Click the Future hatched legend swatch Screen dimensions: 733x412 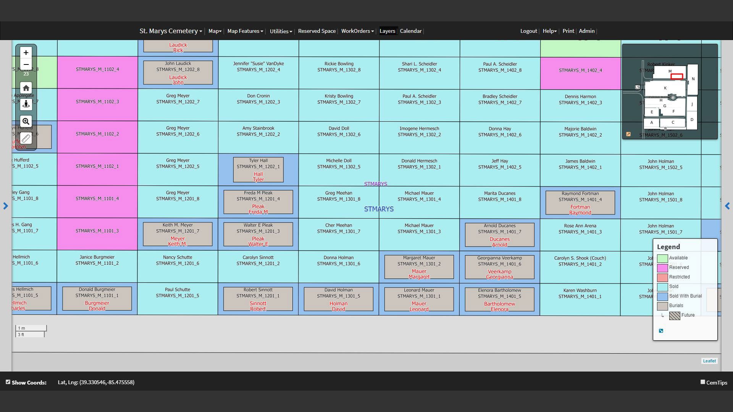pos(675,315)
